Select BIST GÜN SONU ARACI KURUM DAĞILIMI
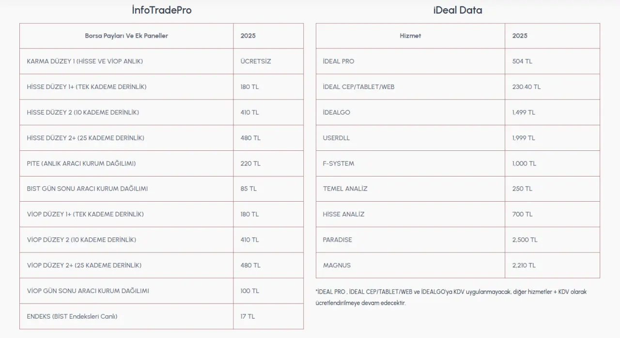The width and height of the screenshot is (620, 338). point(87,189)
